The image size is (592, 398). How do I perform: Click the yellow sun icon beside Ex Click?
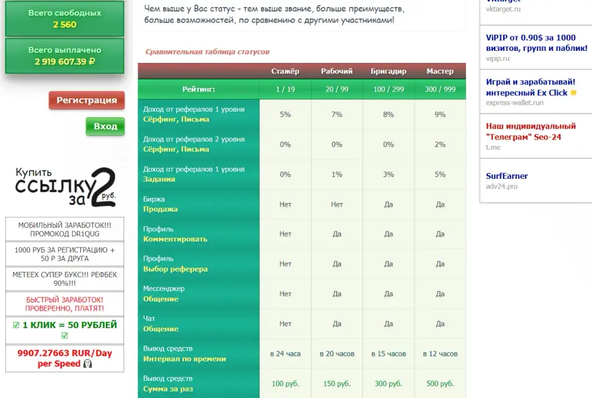573,93
